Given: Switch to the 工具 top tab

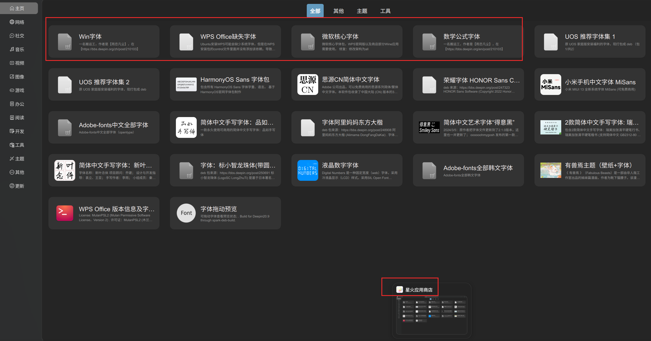Looking at the screenshot, I should point(385,11).
